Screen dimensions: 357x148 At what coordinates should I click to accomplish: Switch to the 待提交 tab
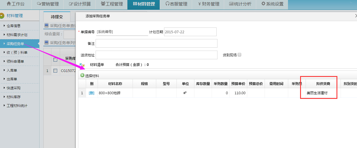(x=57, y=17)
